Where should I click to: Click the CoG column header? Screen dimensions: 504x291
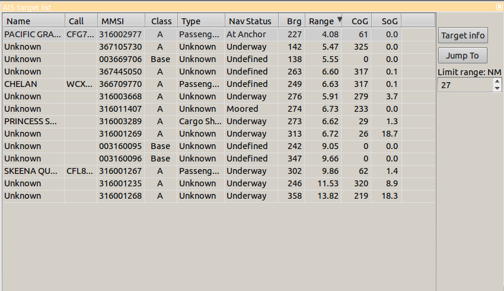(x=356, y=21)
